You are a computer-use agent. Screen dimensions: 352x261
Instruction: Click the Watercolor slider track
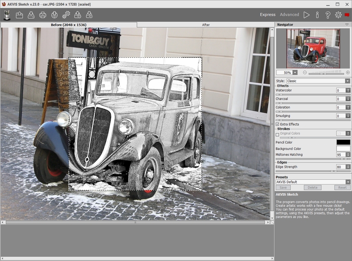tap(313, 95)
